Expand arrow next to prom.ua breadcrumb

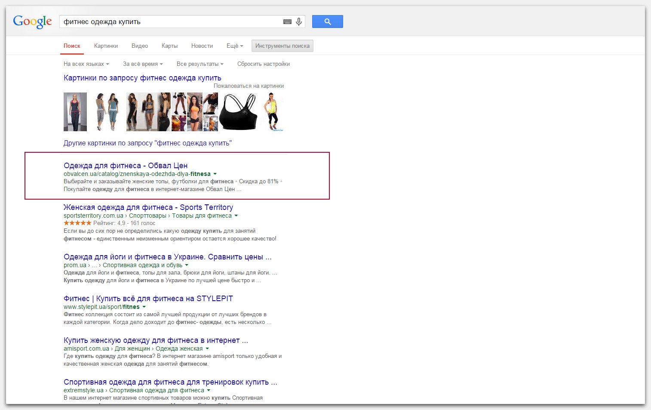point(187,265)
